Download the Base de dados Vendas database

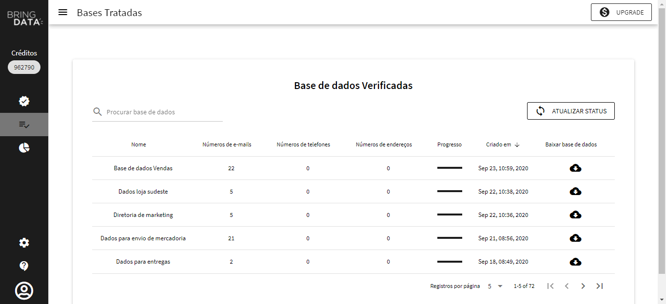[x=575, y=168]
